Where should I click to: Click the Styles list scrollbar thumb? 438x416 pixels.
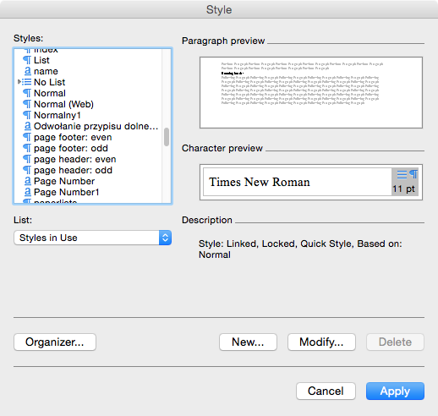[x=167, y=137]
